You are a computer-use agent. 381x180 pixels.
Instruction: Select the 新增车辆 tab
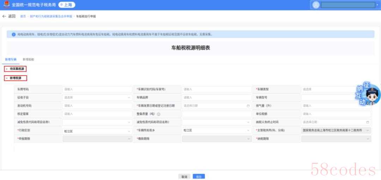pos(11,59)
